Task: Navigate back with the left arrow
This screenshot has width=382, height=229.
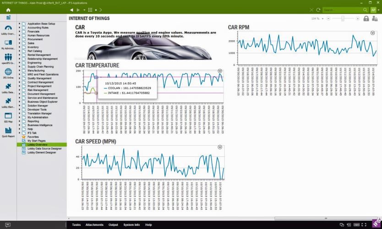Action: point(71,10)
